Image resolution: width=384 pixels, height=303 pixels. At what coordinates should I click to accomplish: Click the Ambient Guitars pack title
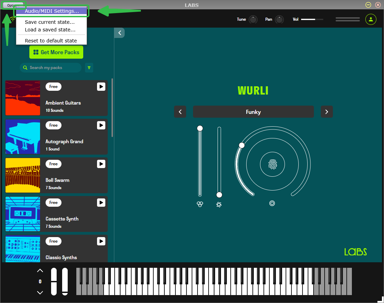tap(63, 103)
